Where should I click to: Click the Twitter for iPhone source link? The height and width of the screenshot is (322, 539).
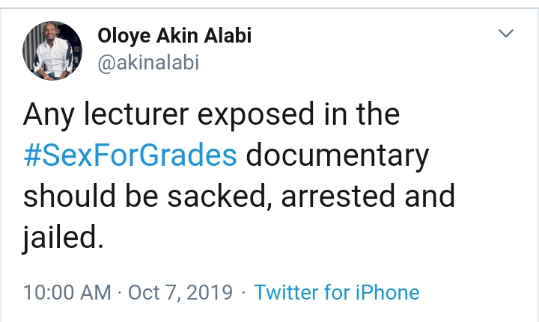coord(337,291)
